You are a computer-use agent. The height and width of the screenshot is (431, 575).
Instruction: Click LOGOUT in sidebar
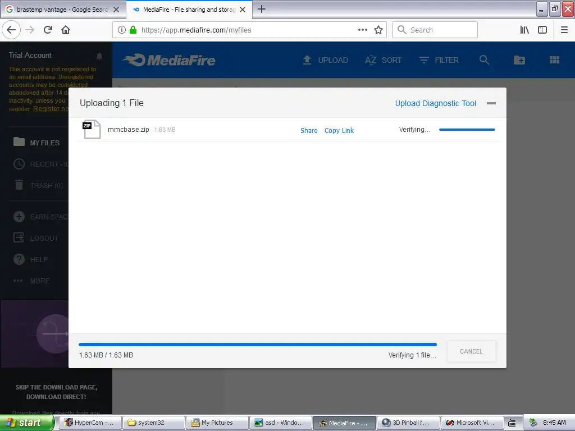coord(36,238)
